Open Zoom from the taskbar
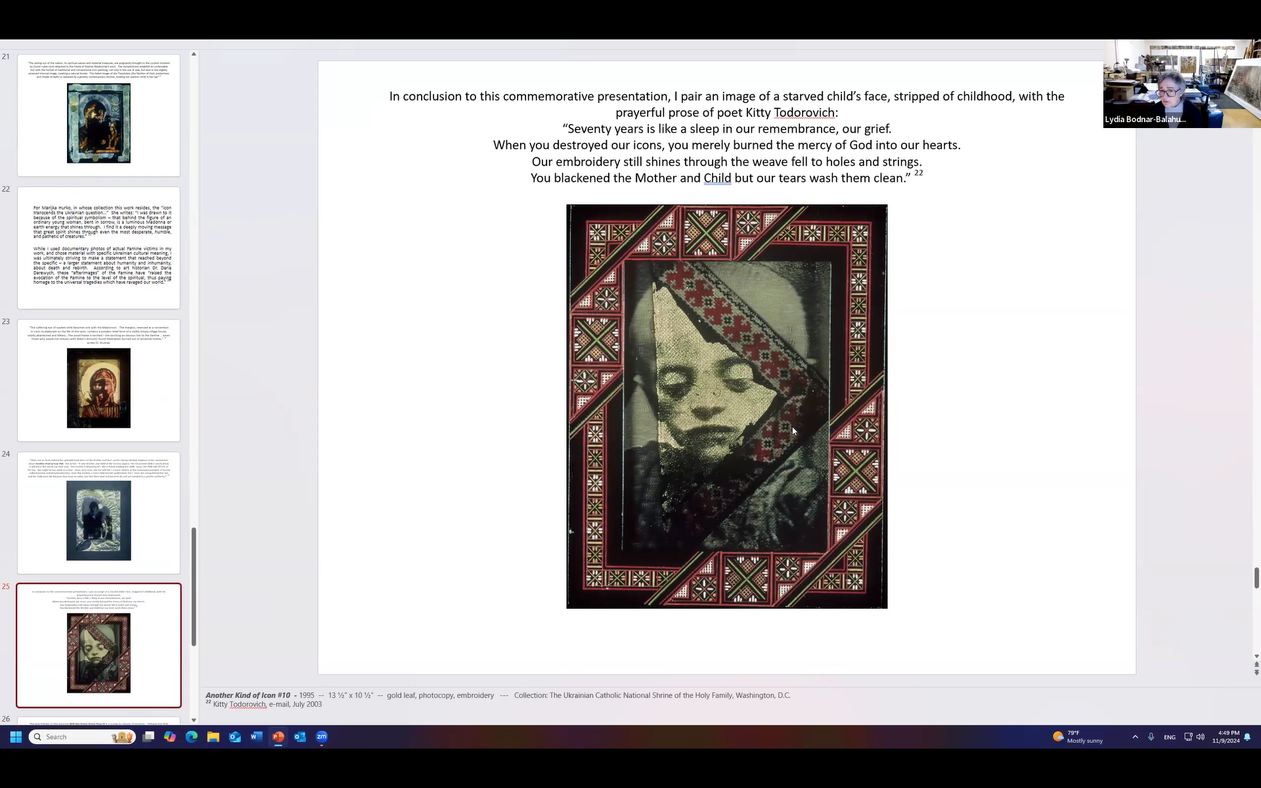 322,737
